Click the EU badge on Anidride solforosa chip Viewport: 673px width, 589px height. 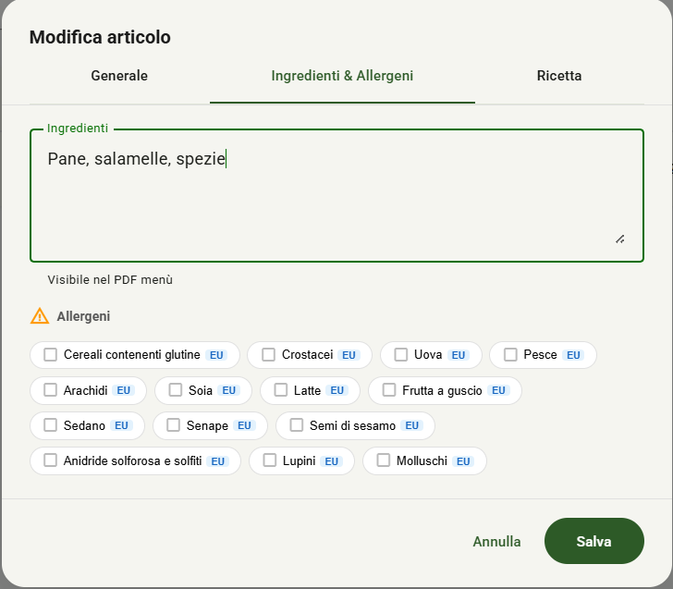(x=217, y=461)
